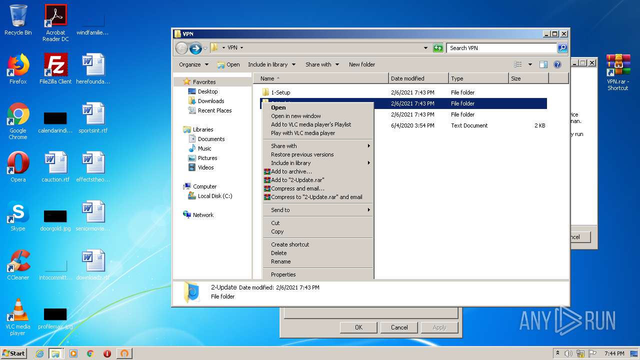Open address bar history dropdown arrow

(x=425, y=48)
